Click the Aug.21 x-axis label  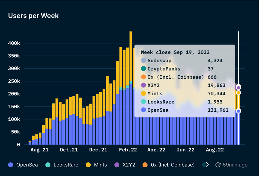(40, 150)
